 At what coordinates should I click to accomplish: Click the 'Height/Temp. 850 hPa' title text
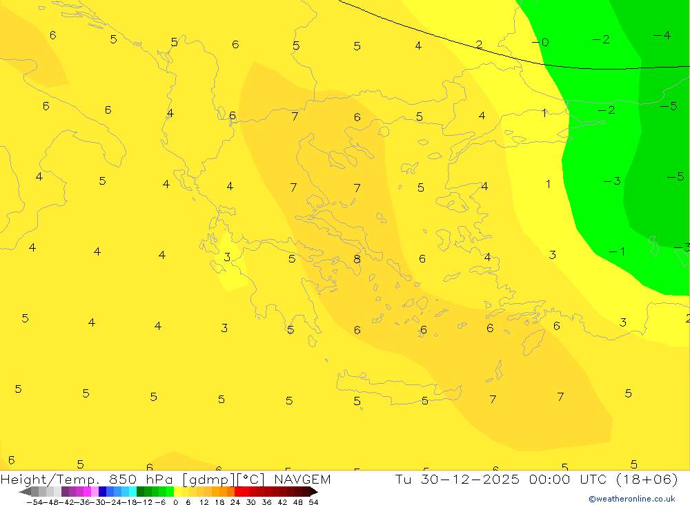[88, 480]
